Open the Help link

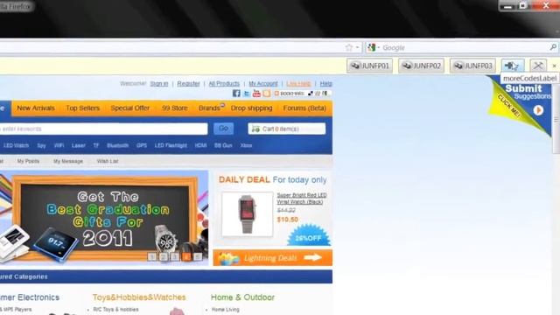[x=325, y=84]
